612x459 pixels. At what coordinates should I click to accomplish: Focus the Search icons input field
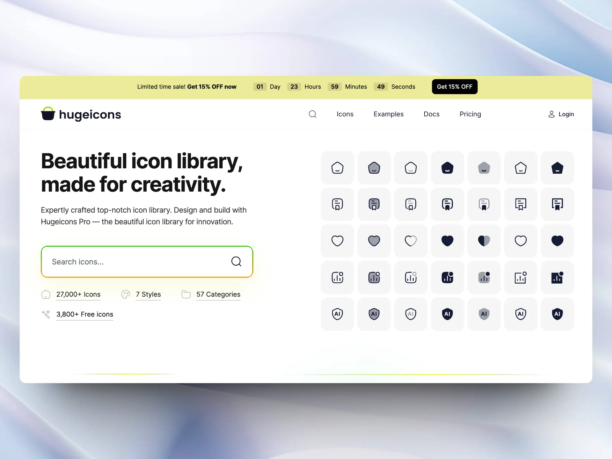pyautogui.click(x=137, y=262)
